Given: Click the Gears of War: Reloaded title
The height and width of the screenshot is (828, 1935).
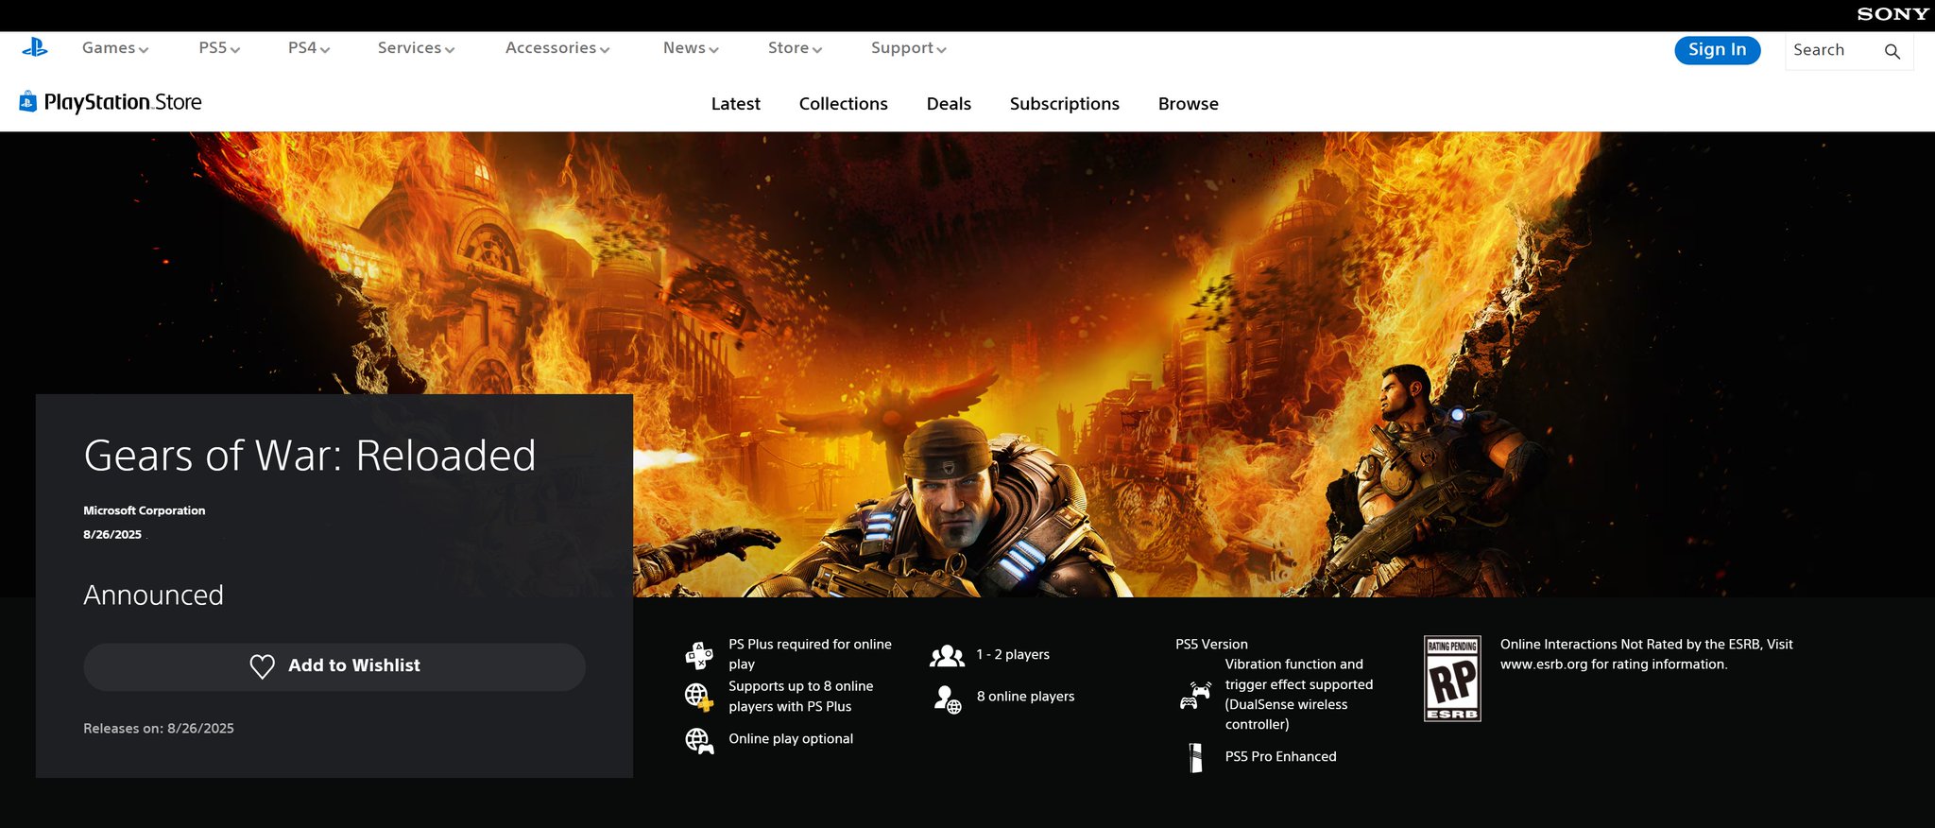Looking at the screenshot, I should (x=310, y=456).
